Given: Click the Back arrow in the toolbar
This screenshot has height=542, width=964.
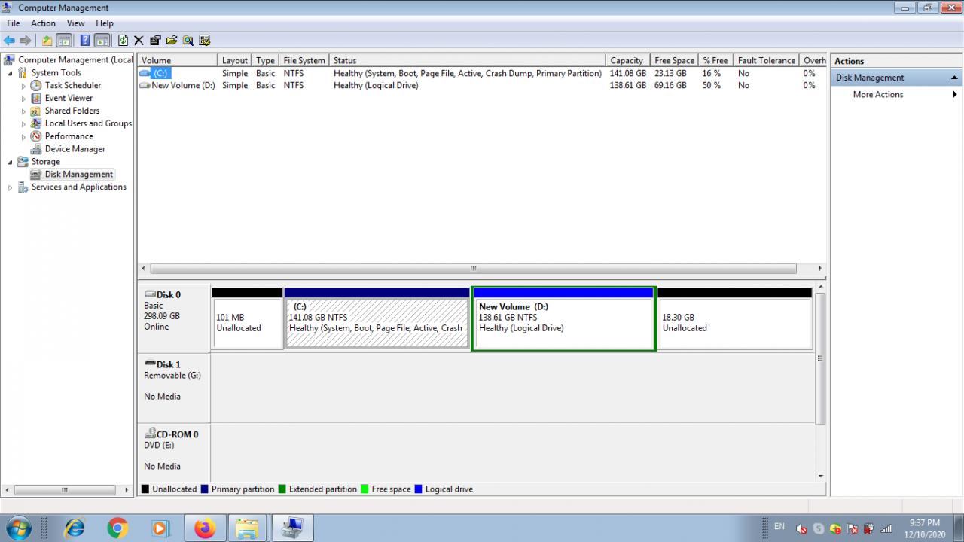Looking at the screenshot, I should (x=9, y=41).
